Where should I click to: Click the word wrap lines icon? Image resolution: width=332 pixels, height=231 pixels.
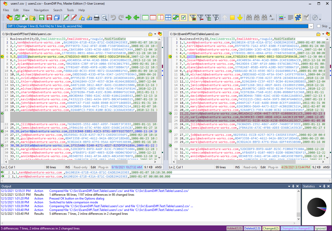291,18
